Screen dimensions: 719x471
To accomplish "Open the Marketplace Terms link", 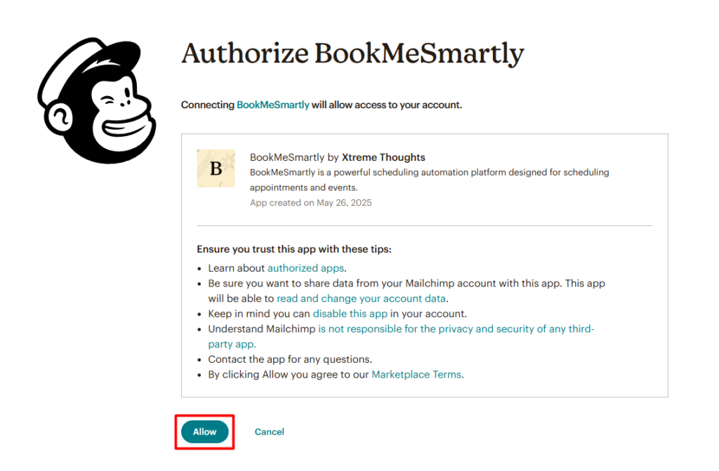I will coord(416,375).
